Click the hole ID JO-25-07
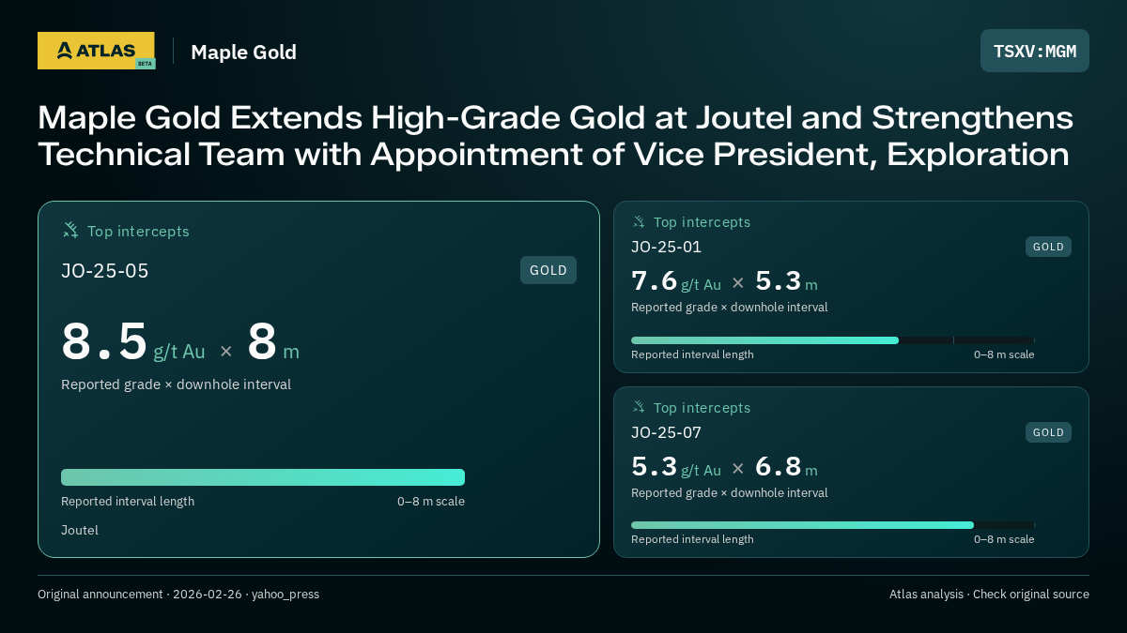Screen dimensions: 1127x633 point(666,432)
